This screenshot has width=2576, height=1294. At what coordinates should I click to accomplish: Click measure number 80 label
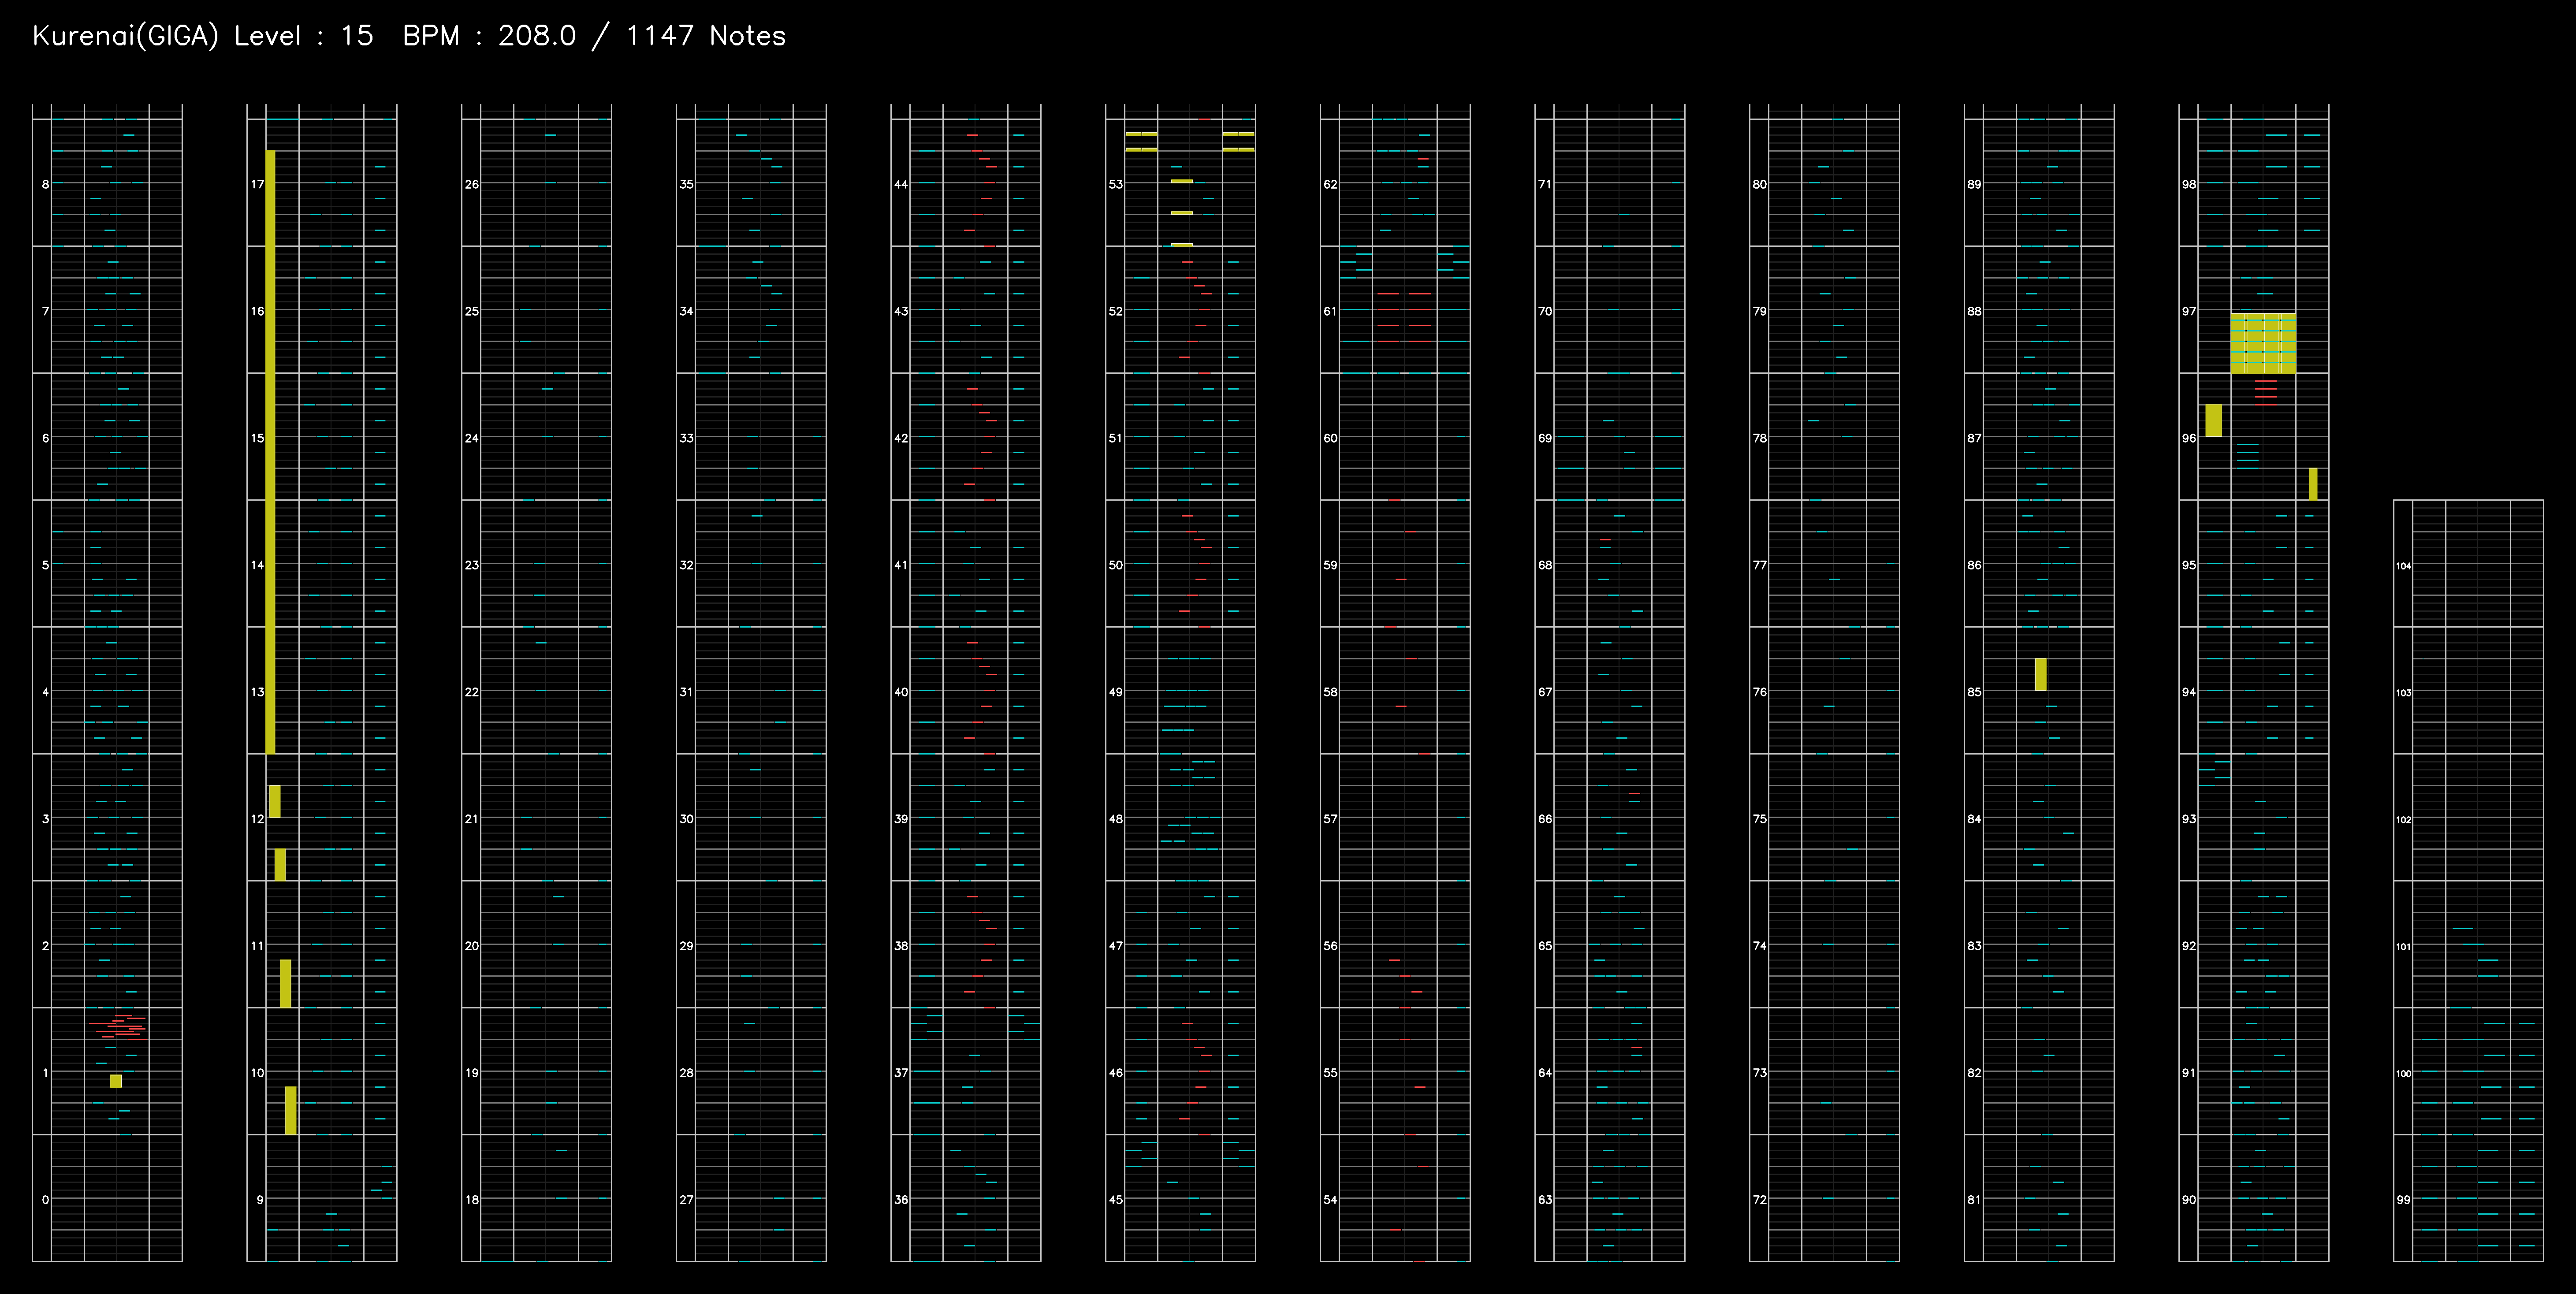1760,184
